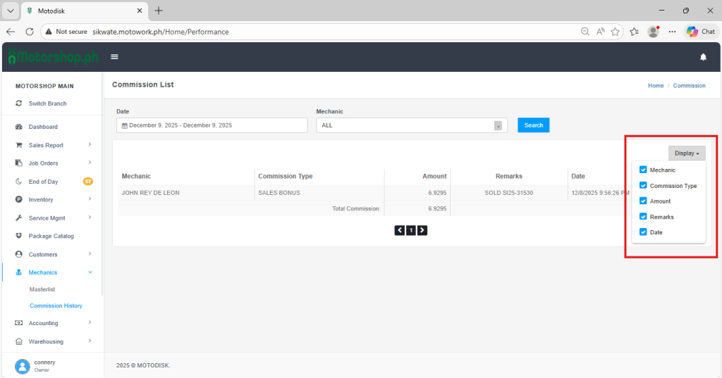Uncheck the Mechanic column checkbox

tap(643, 170)
